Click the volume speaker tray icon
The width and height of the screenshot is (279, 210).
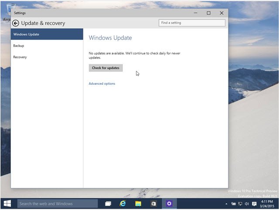[x=247, y=203]
